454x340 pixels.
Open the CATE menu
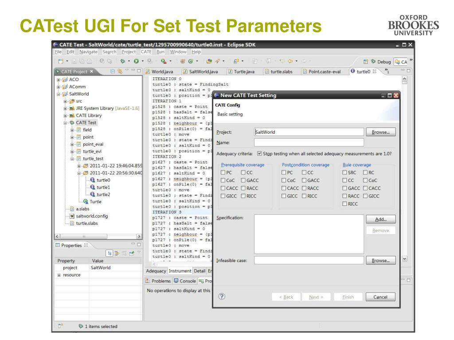tap(146, 52)
